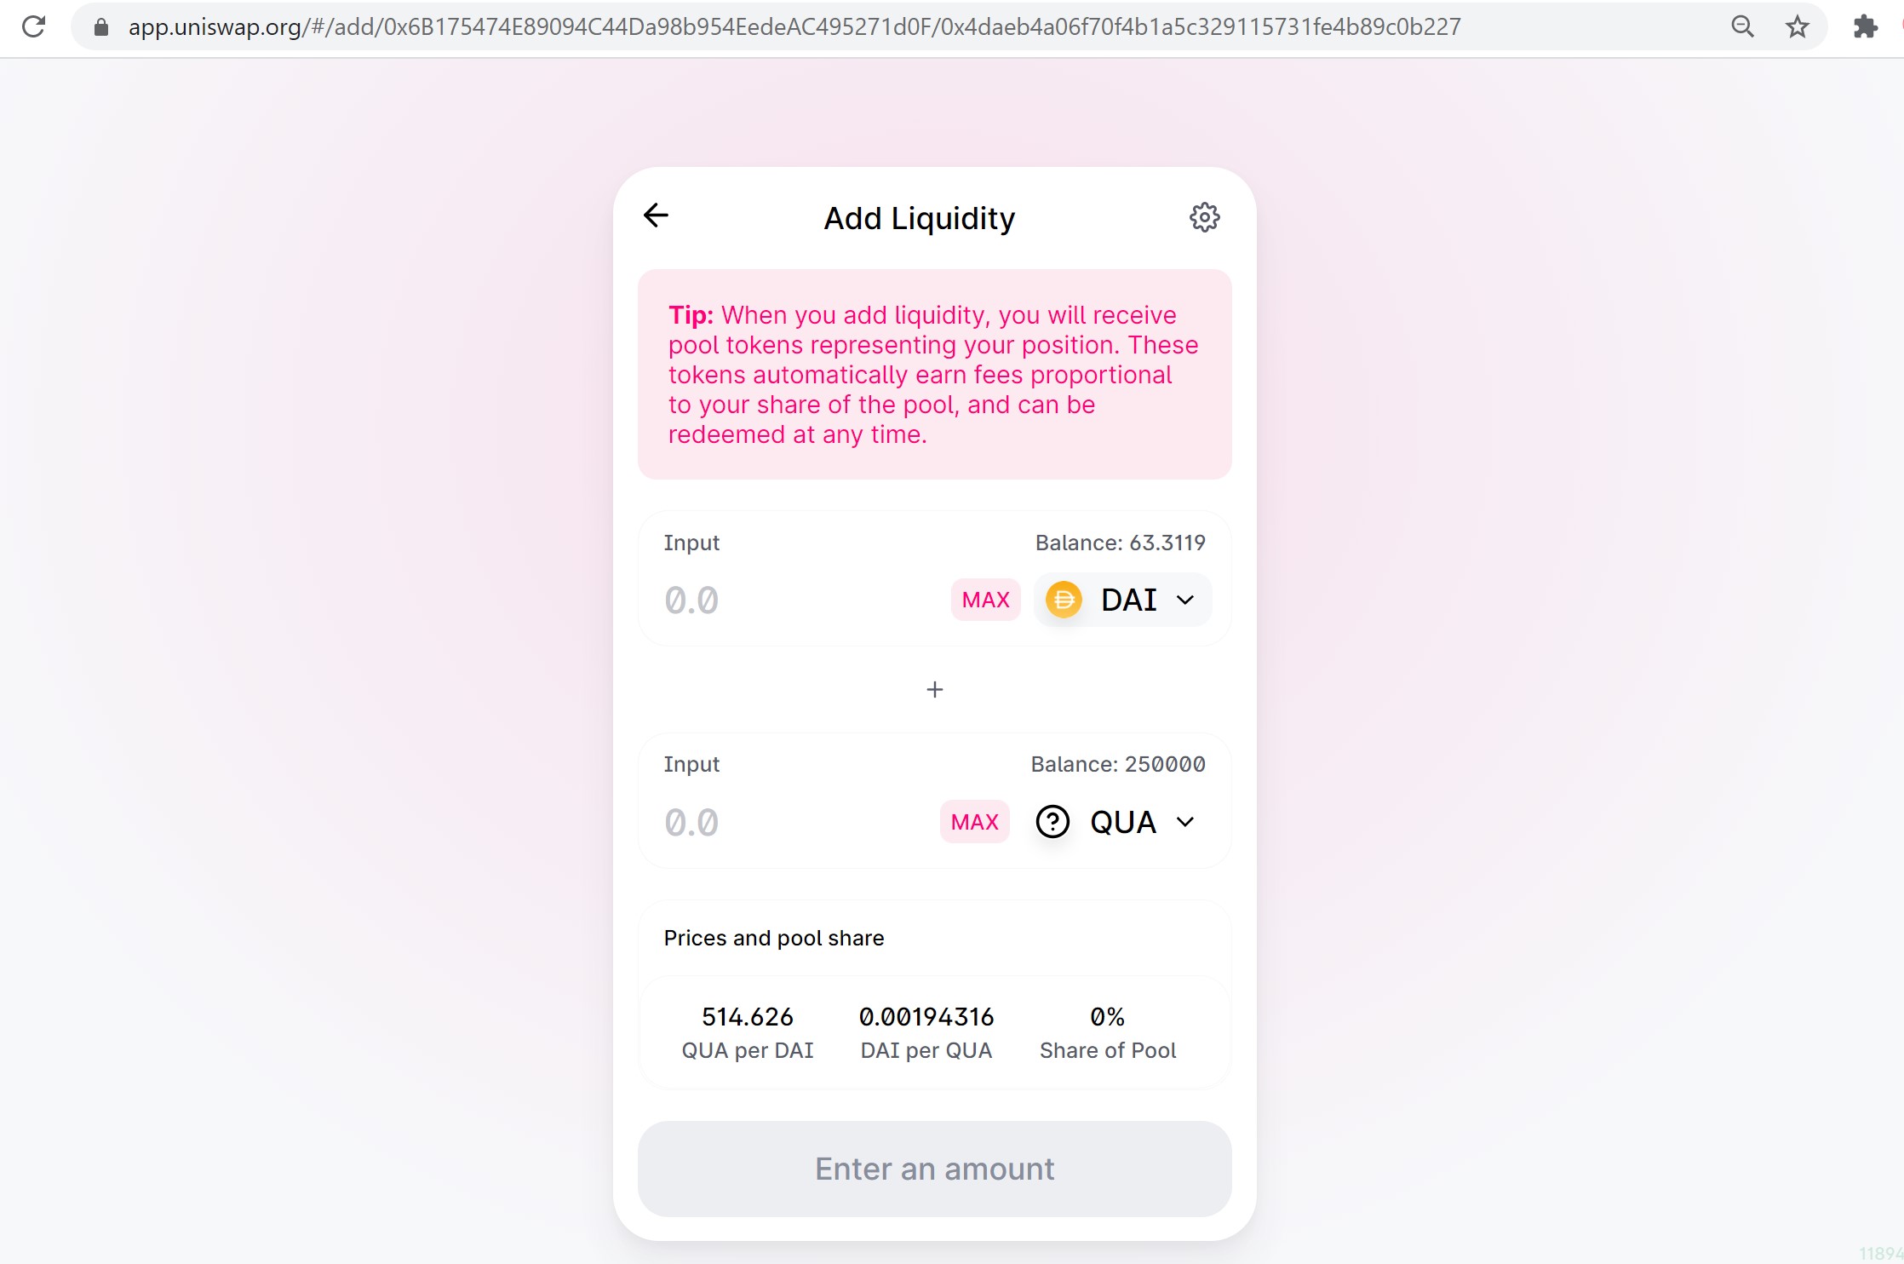1904x1264 pixels.
Task: Click the Enter an amount button
Action: point(934,1169)
